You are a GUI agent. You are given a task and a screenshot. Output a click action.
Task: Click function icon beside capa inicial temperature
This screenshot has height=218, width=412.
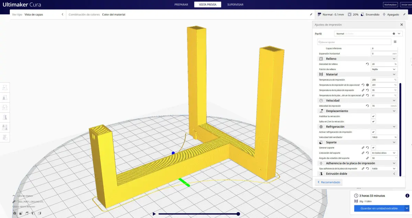coord(367,85)
